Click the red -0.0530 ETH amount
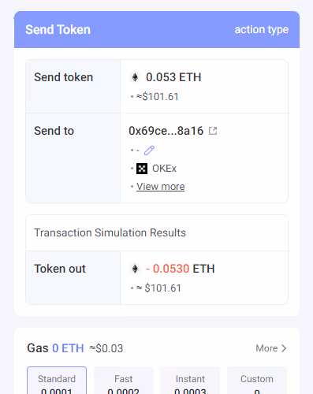313x394 pixels. (x=180, y=269)
